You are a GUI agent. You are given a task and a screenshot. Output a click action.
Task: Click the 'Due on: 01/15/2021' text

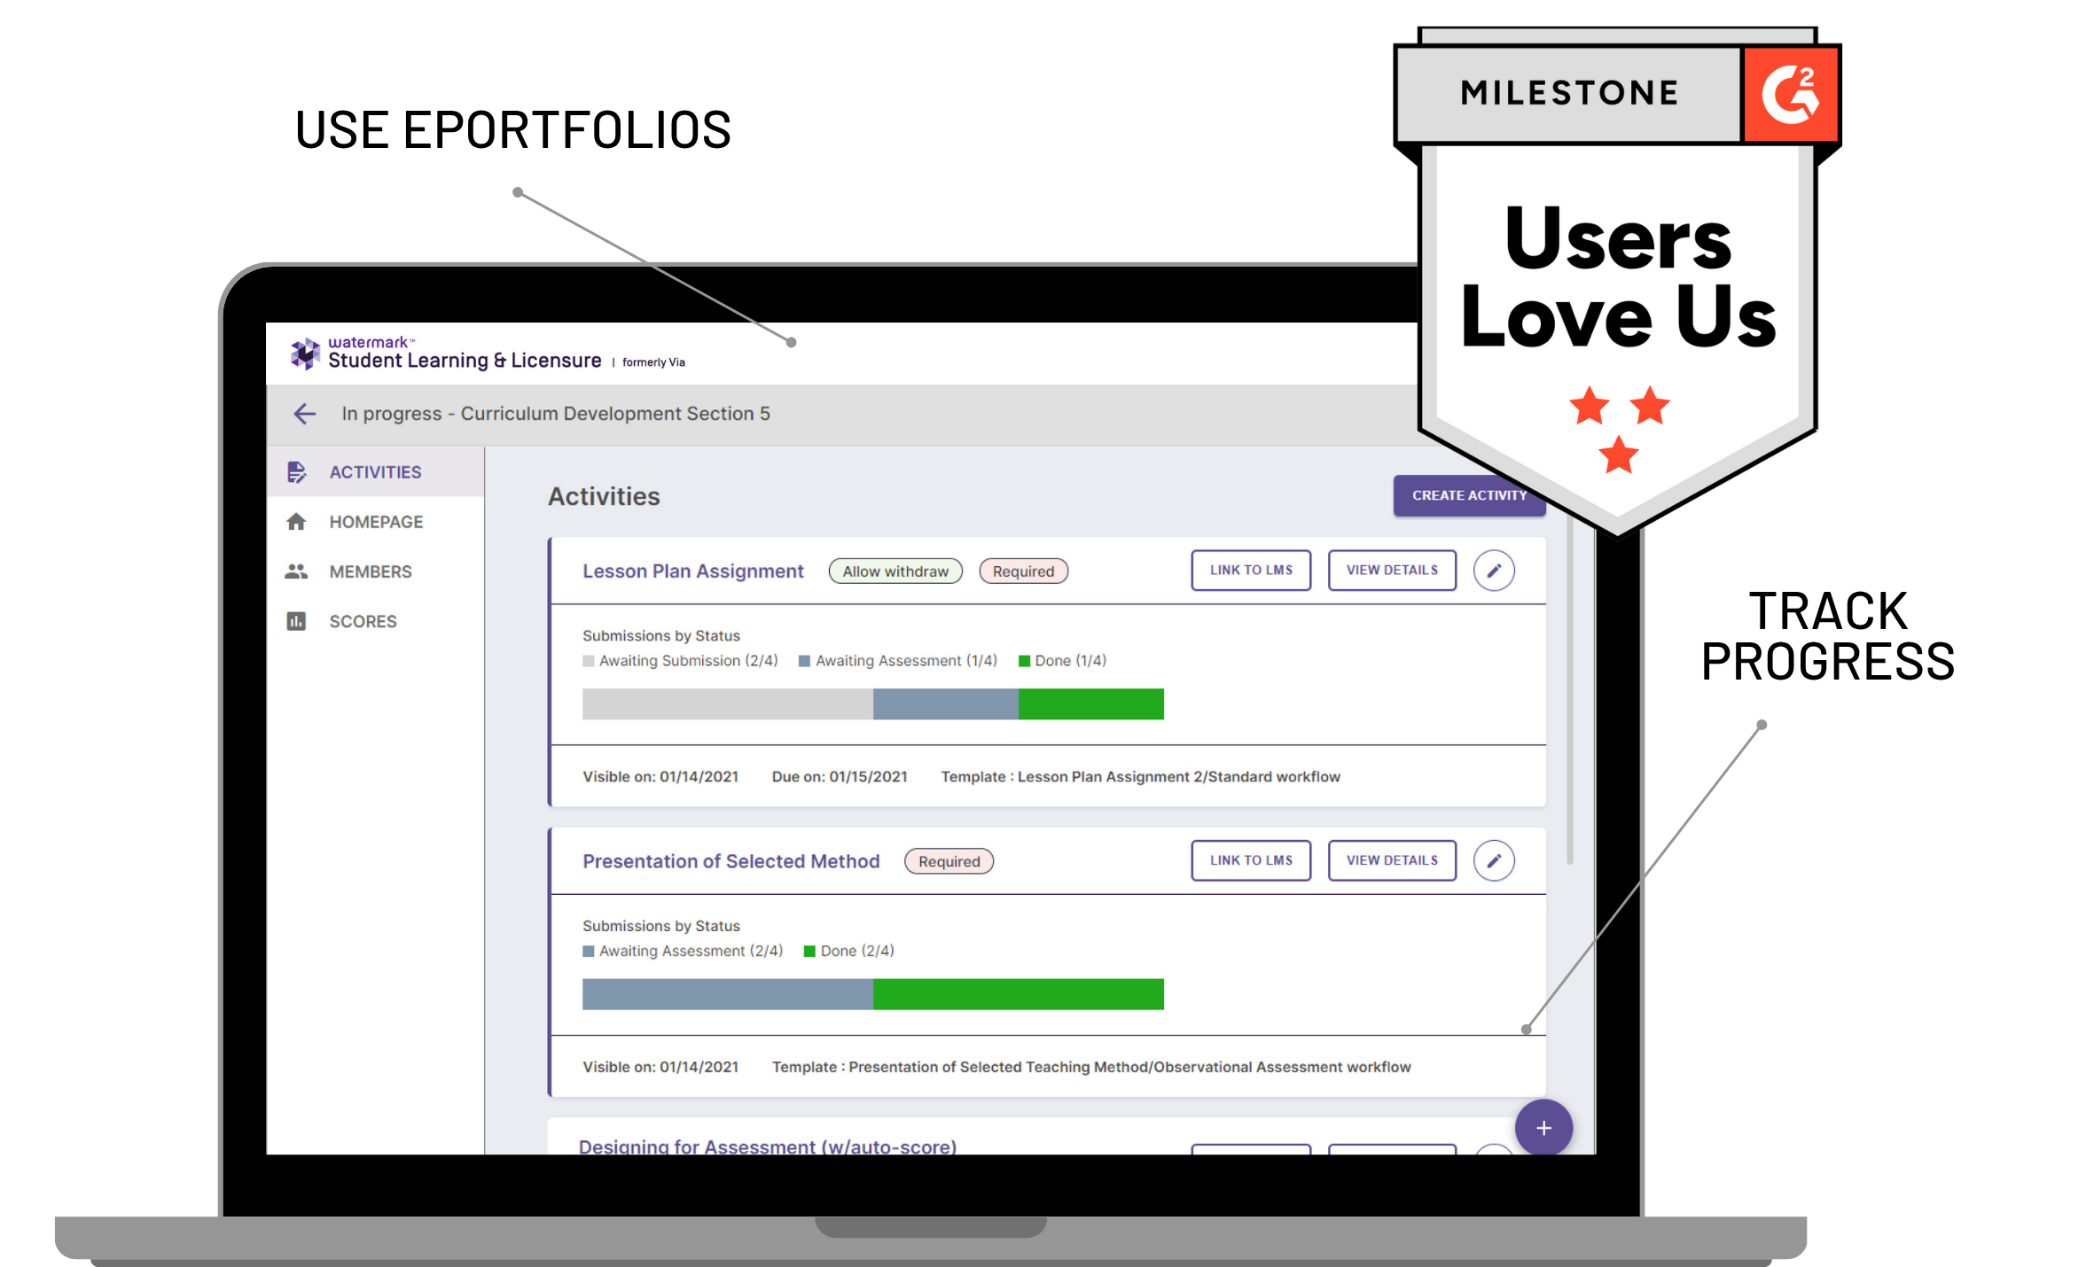coord(840,777)
